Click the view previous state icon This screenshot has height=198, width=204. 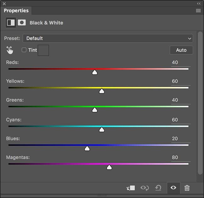(145, 188)
